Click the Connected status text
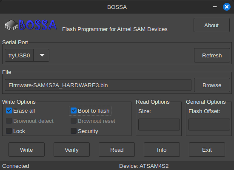The width and height of the screenshot is (234, 170). [x=16, y=166]
